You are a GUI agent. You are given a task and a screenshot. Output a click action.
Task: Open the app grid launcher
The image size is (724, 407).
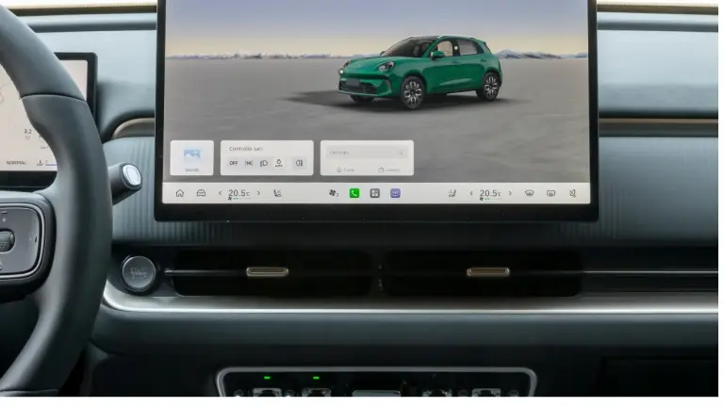click(x=375, y=193)
